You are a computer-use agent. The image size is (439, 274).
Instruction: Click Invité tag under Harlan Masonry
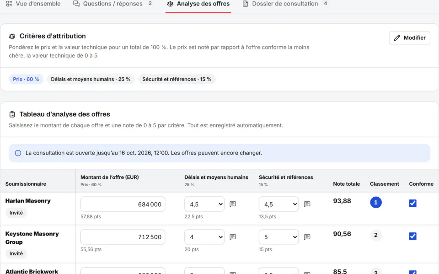click(x=16, y=213)
